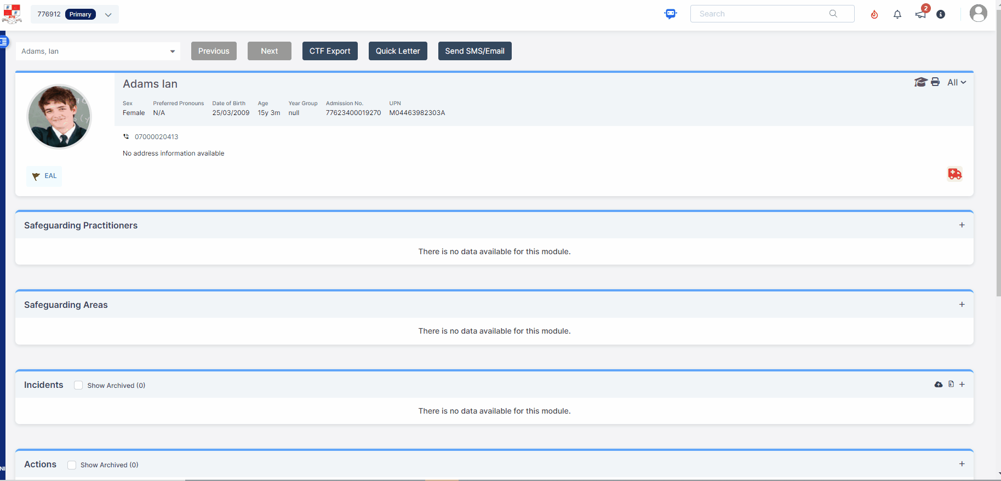Viewport: 1001px width, 481px height.
Task: Click the Actions heading
Action: point(40,464)
